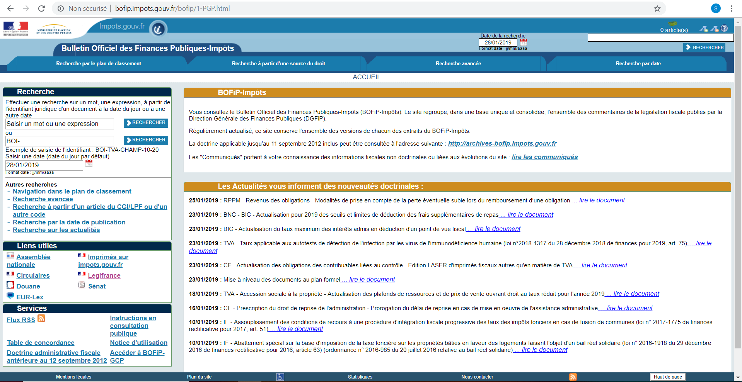742x382 pixels.
Task: Click the Legifrance flag icon
Action: 82,274
